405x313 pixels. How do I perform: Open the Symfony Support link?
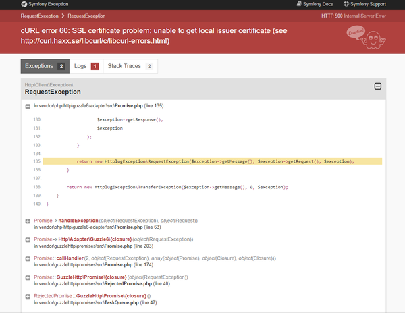point(364,4)
